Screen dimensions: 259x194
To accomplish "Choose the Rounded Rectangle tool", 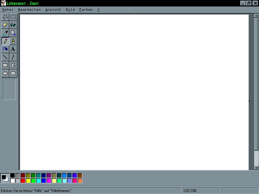I will click(13, 73).
